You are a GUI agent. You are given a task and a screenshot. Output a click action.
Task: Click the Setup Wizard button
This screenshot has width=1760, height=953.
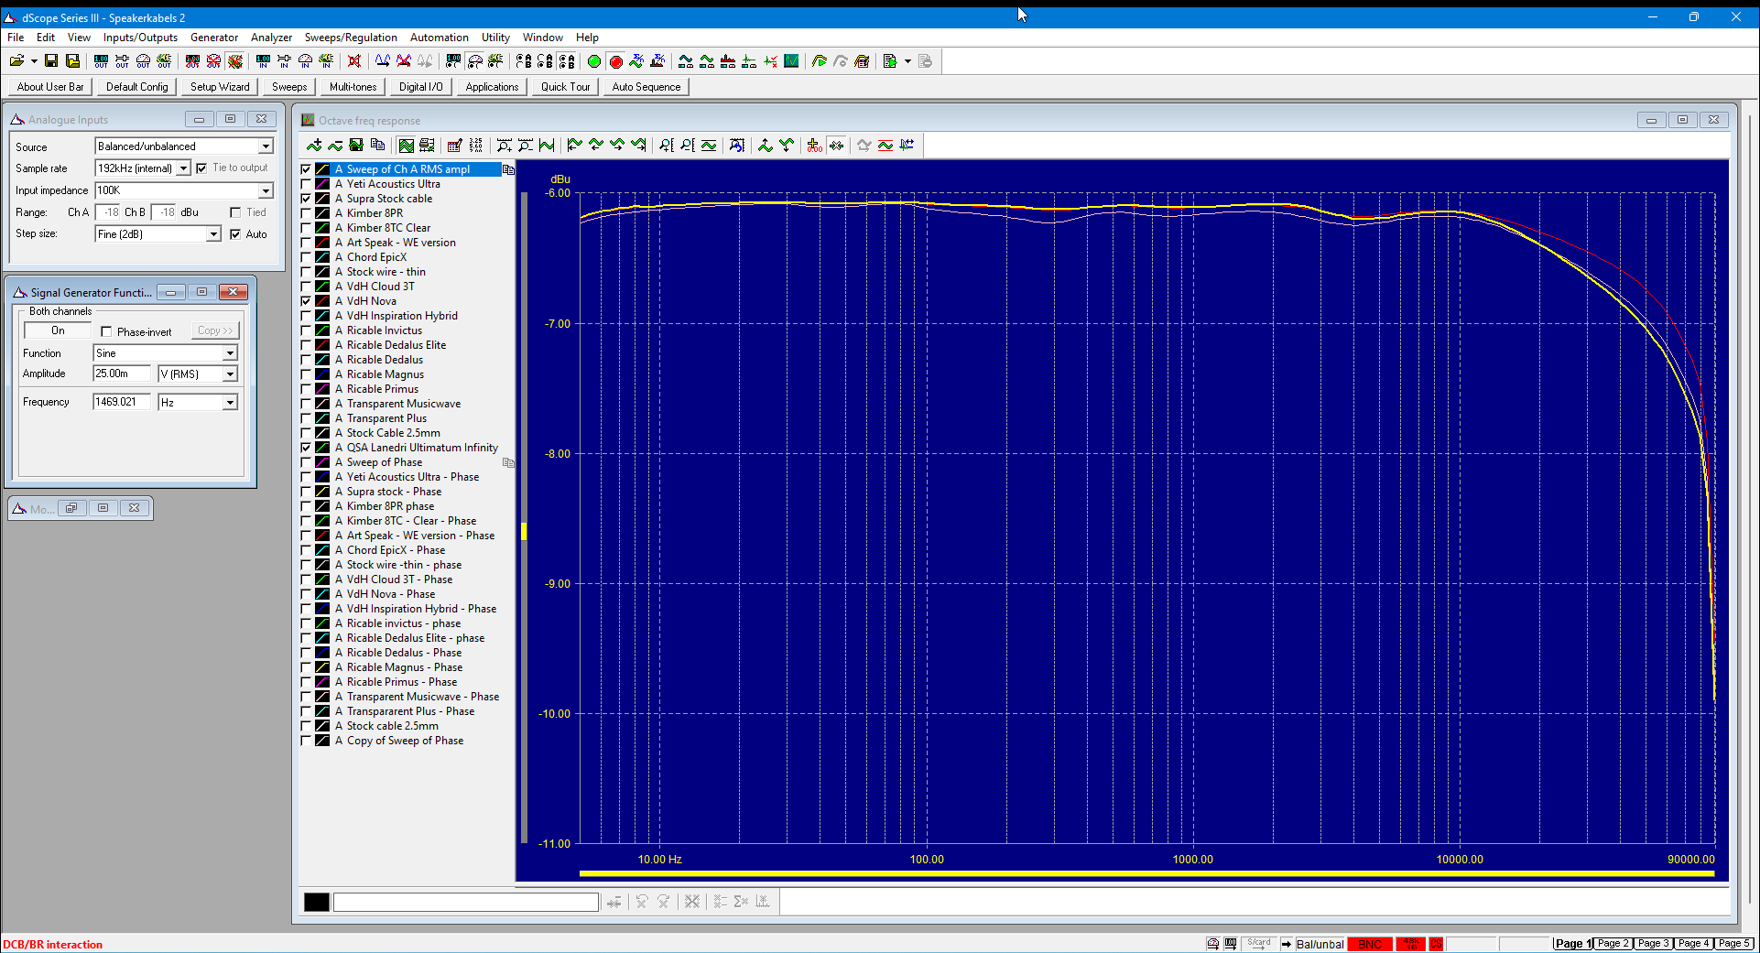click(x=220, y=87)
